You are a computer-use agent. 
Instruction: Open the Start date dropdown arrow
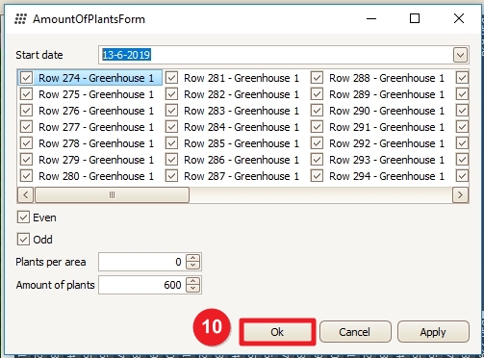(x=460, y=55)
